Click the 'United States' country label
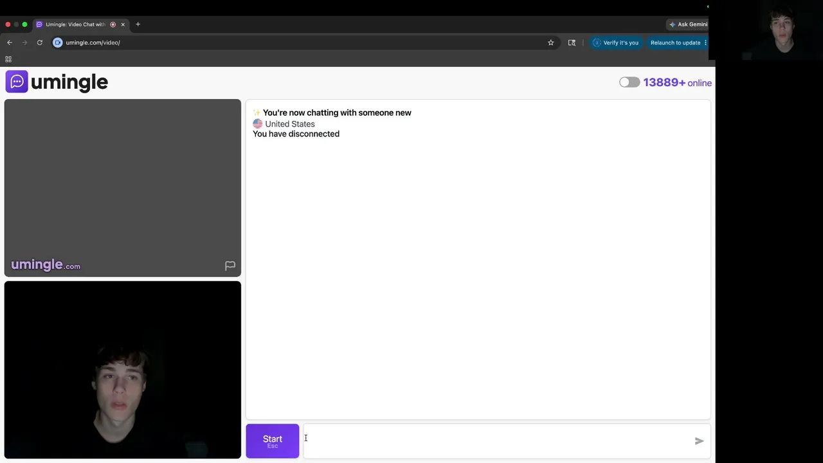 [x=289, y=123]
